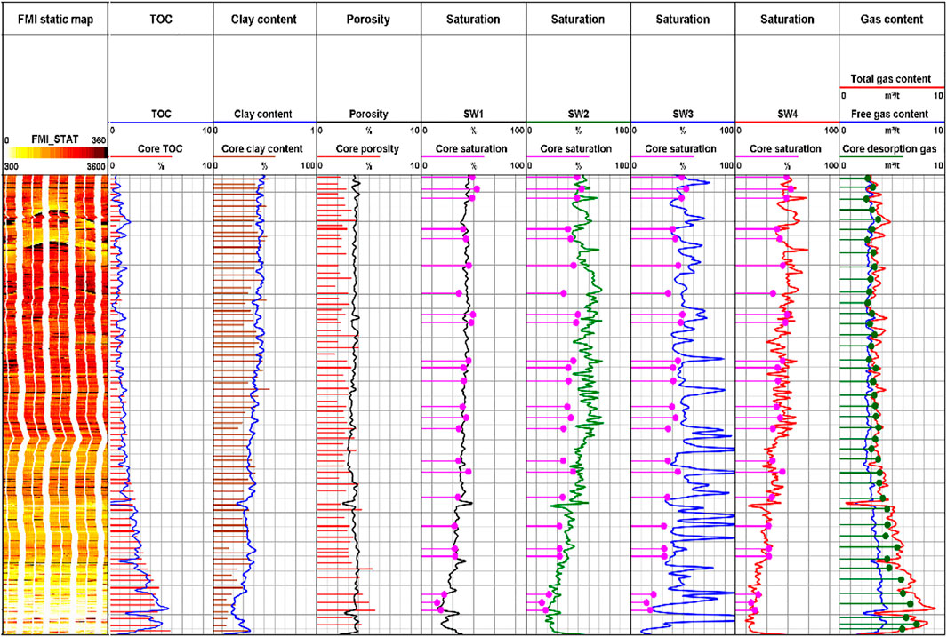Click the "TOC" track title in header row
The image size is (947, 637).
pyautogui.click(x=161, y=20)
